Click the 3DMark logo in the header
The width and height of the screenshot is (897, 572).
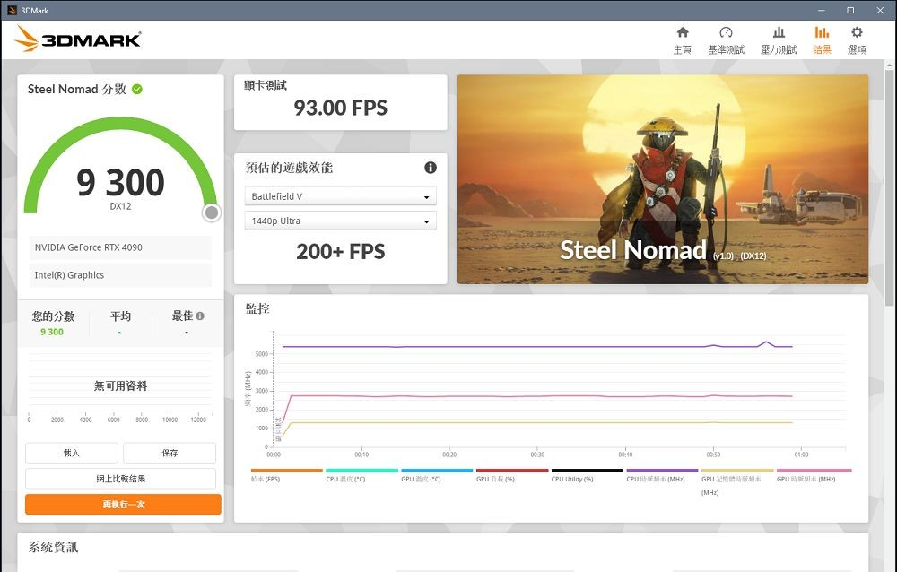[x=78, y=39]
